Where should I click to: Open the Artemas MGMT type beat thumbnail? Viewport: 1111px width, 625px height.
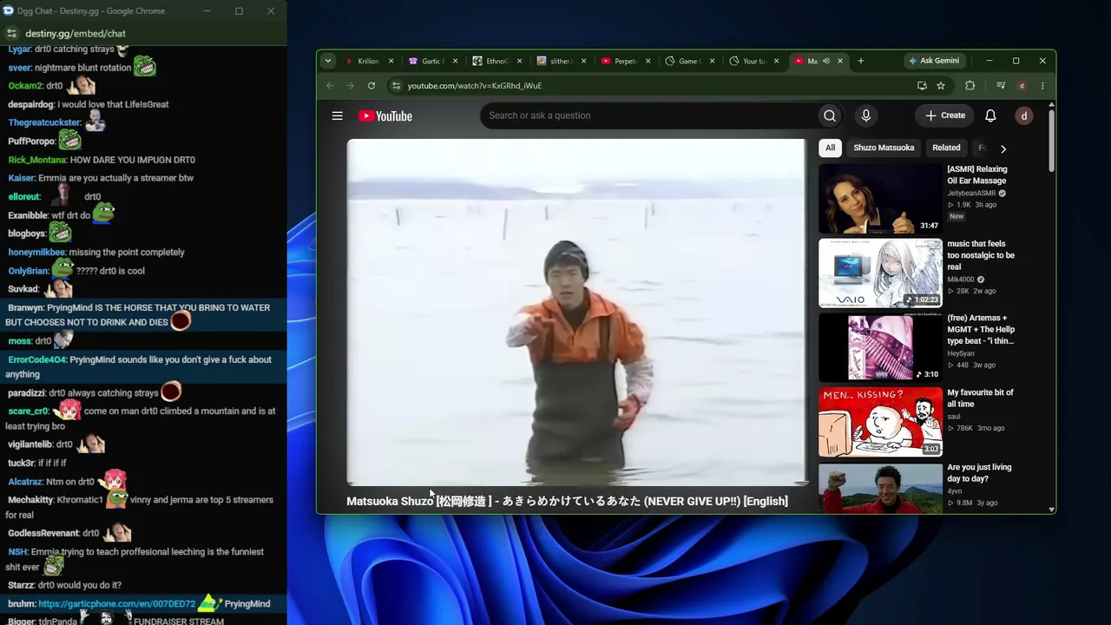coord(880,348)
